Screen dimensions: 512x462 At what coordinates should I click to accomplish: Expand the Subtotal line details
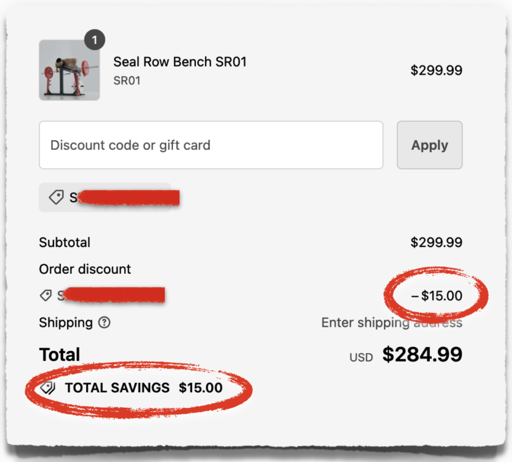point(64,242)
